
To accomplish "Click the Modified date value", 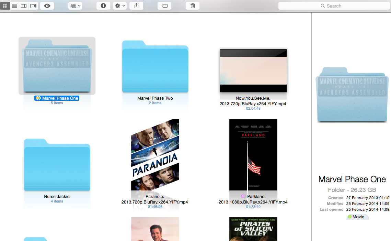I will click(x=368, y=204).
